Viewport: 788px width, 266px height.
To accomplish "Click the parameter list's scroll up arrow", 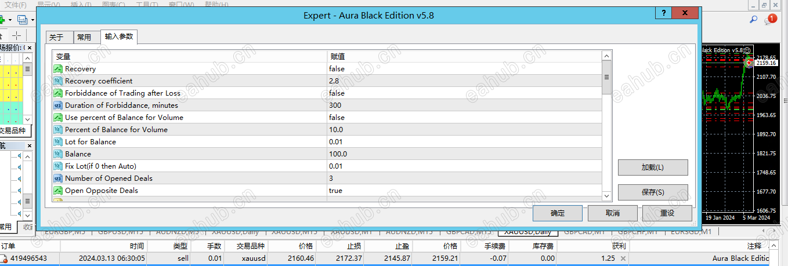I will pyautogui.click(x=606, y=56).
